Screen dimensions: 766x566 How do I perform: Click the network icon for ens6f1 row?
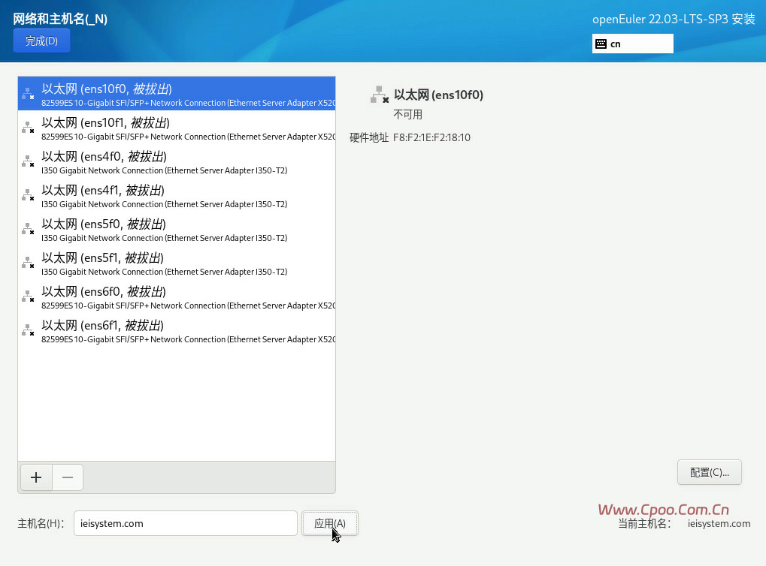(x=28, y=330)
